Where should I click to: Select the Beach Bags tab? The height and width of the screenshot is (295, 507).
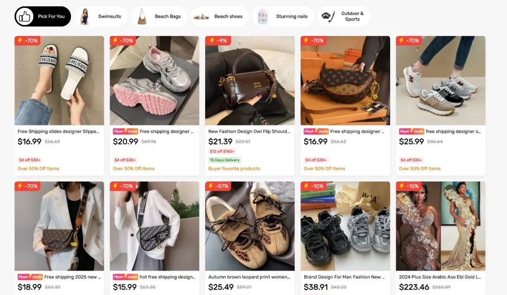click(x=168, y=16)
